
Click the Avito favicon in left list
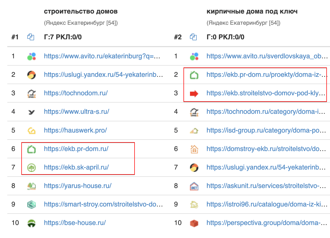tap(31, 56)
